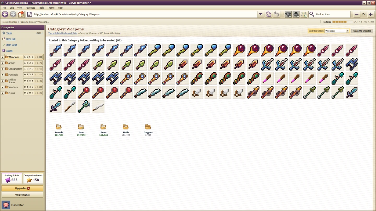Click the page icon beside the address
Image resolution: width=376 pixels, height=211 pixels.
pyautogui.click(x=30, y=14)
